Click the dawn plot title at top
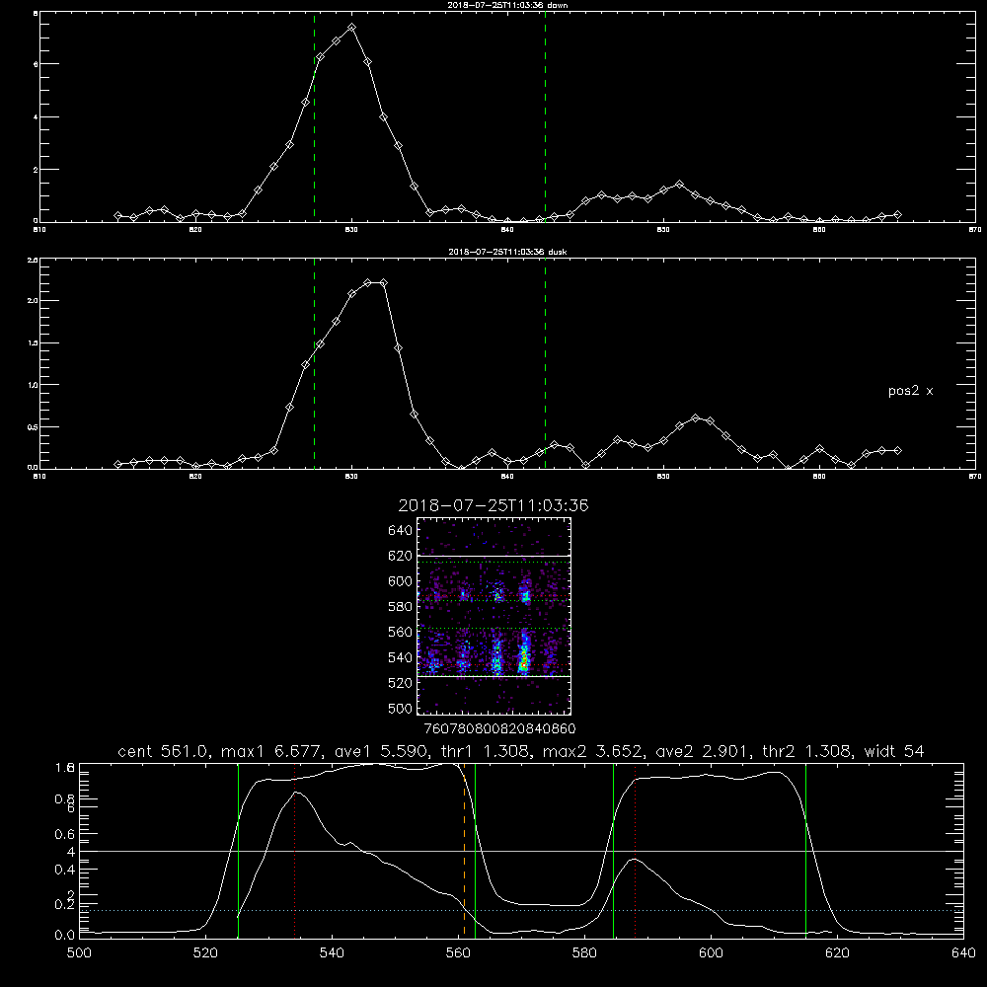Image resolution: width=987 pixels, height=987 pixels. [x=507, y=5]
